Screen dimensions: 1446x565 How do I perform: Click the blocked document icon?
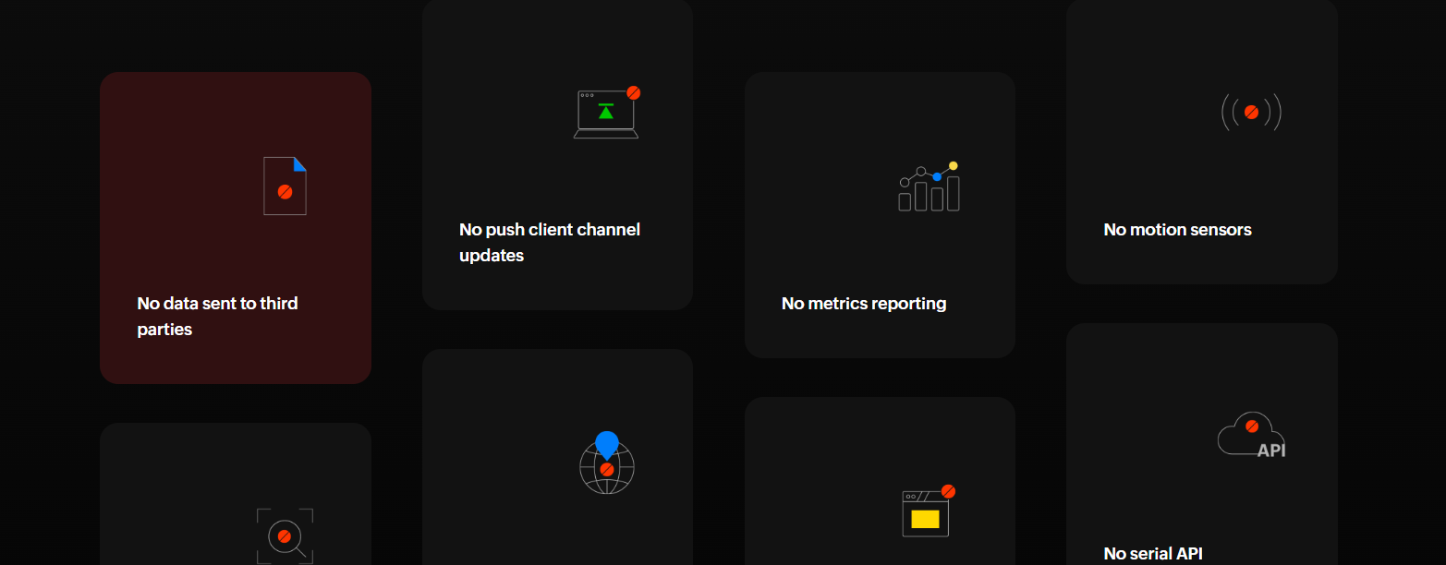tap(285, 186)
